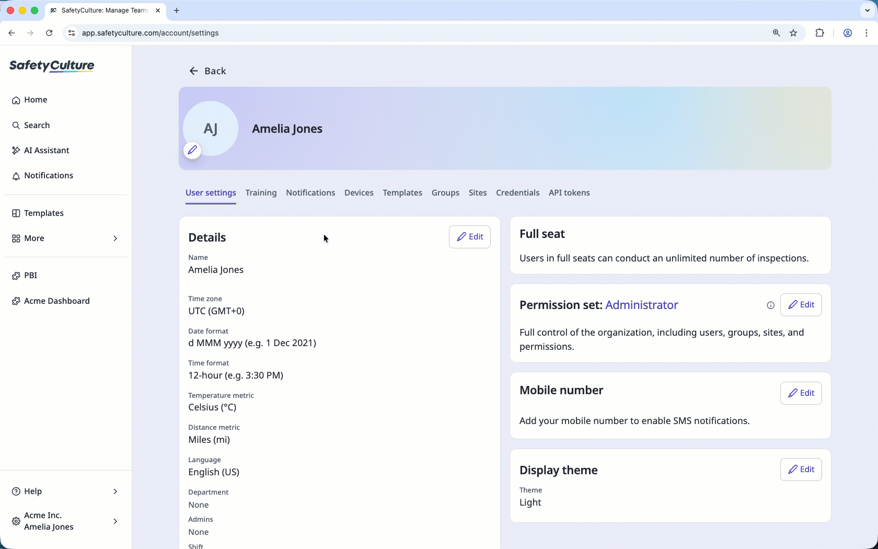Click the SafetyCulture logo

(x=52, y=66)
